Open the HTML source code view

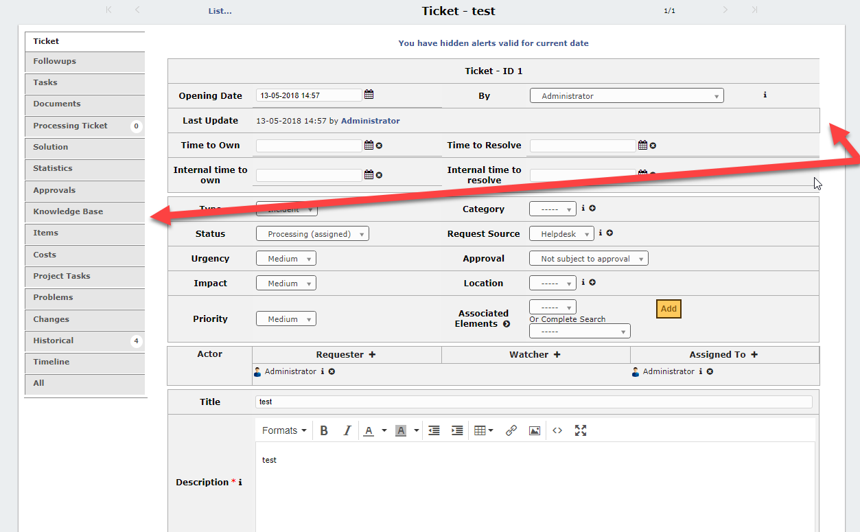[557, 430]
